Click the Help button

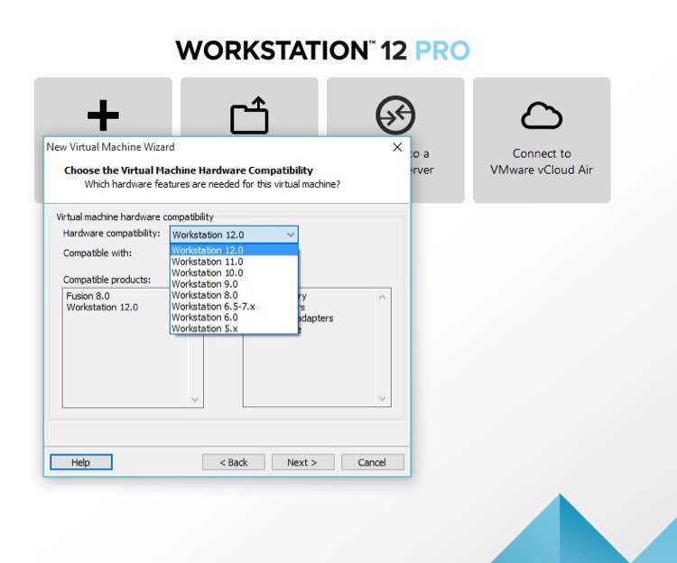coord(81,462)
